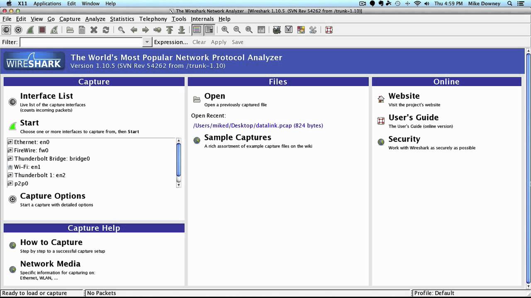Open the Internals menu
Viewport: 531px width, 298px height.
[202, 19]
